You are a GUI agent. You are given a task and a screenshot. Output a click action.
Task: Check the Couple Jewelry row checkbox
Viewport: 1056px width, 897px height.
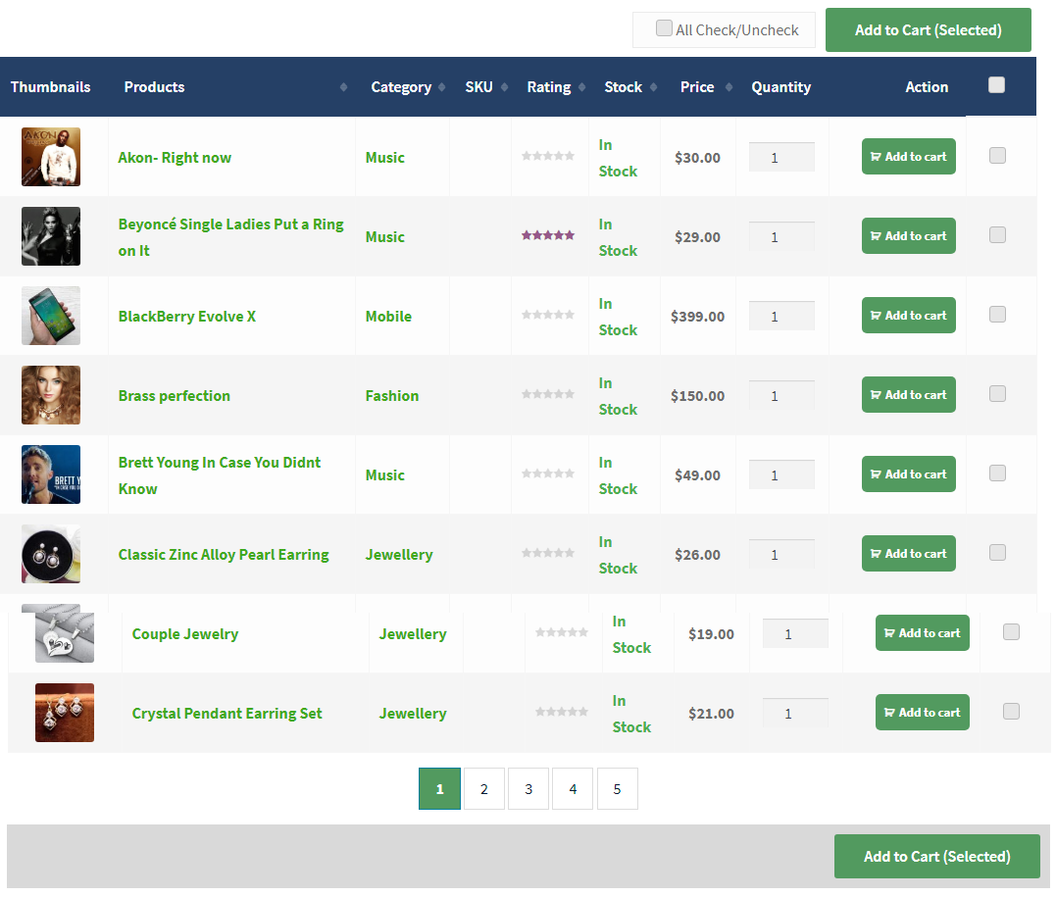click(x=1011, y=632)
